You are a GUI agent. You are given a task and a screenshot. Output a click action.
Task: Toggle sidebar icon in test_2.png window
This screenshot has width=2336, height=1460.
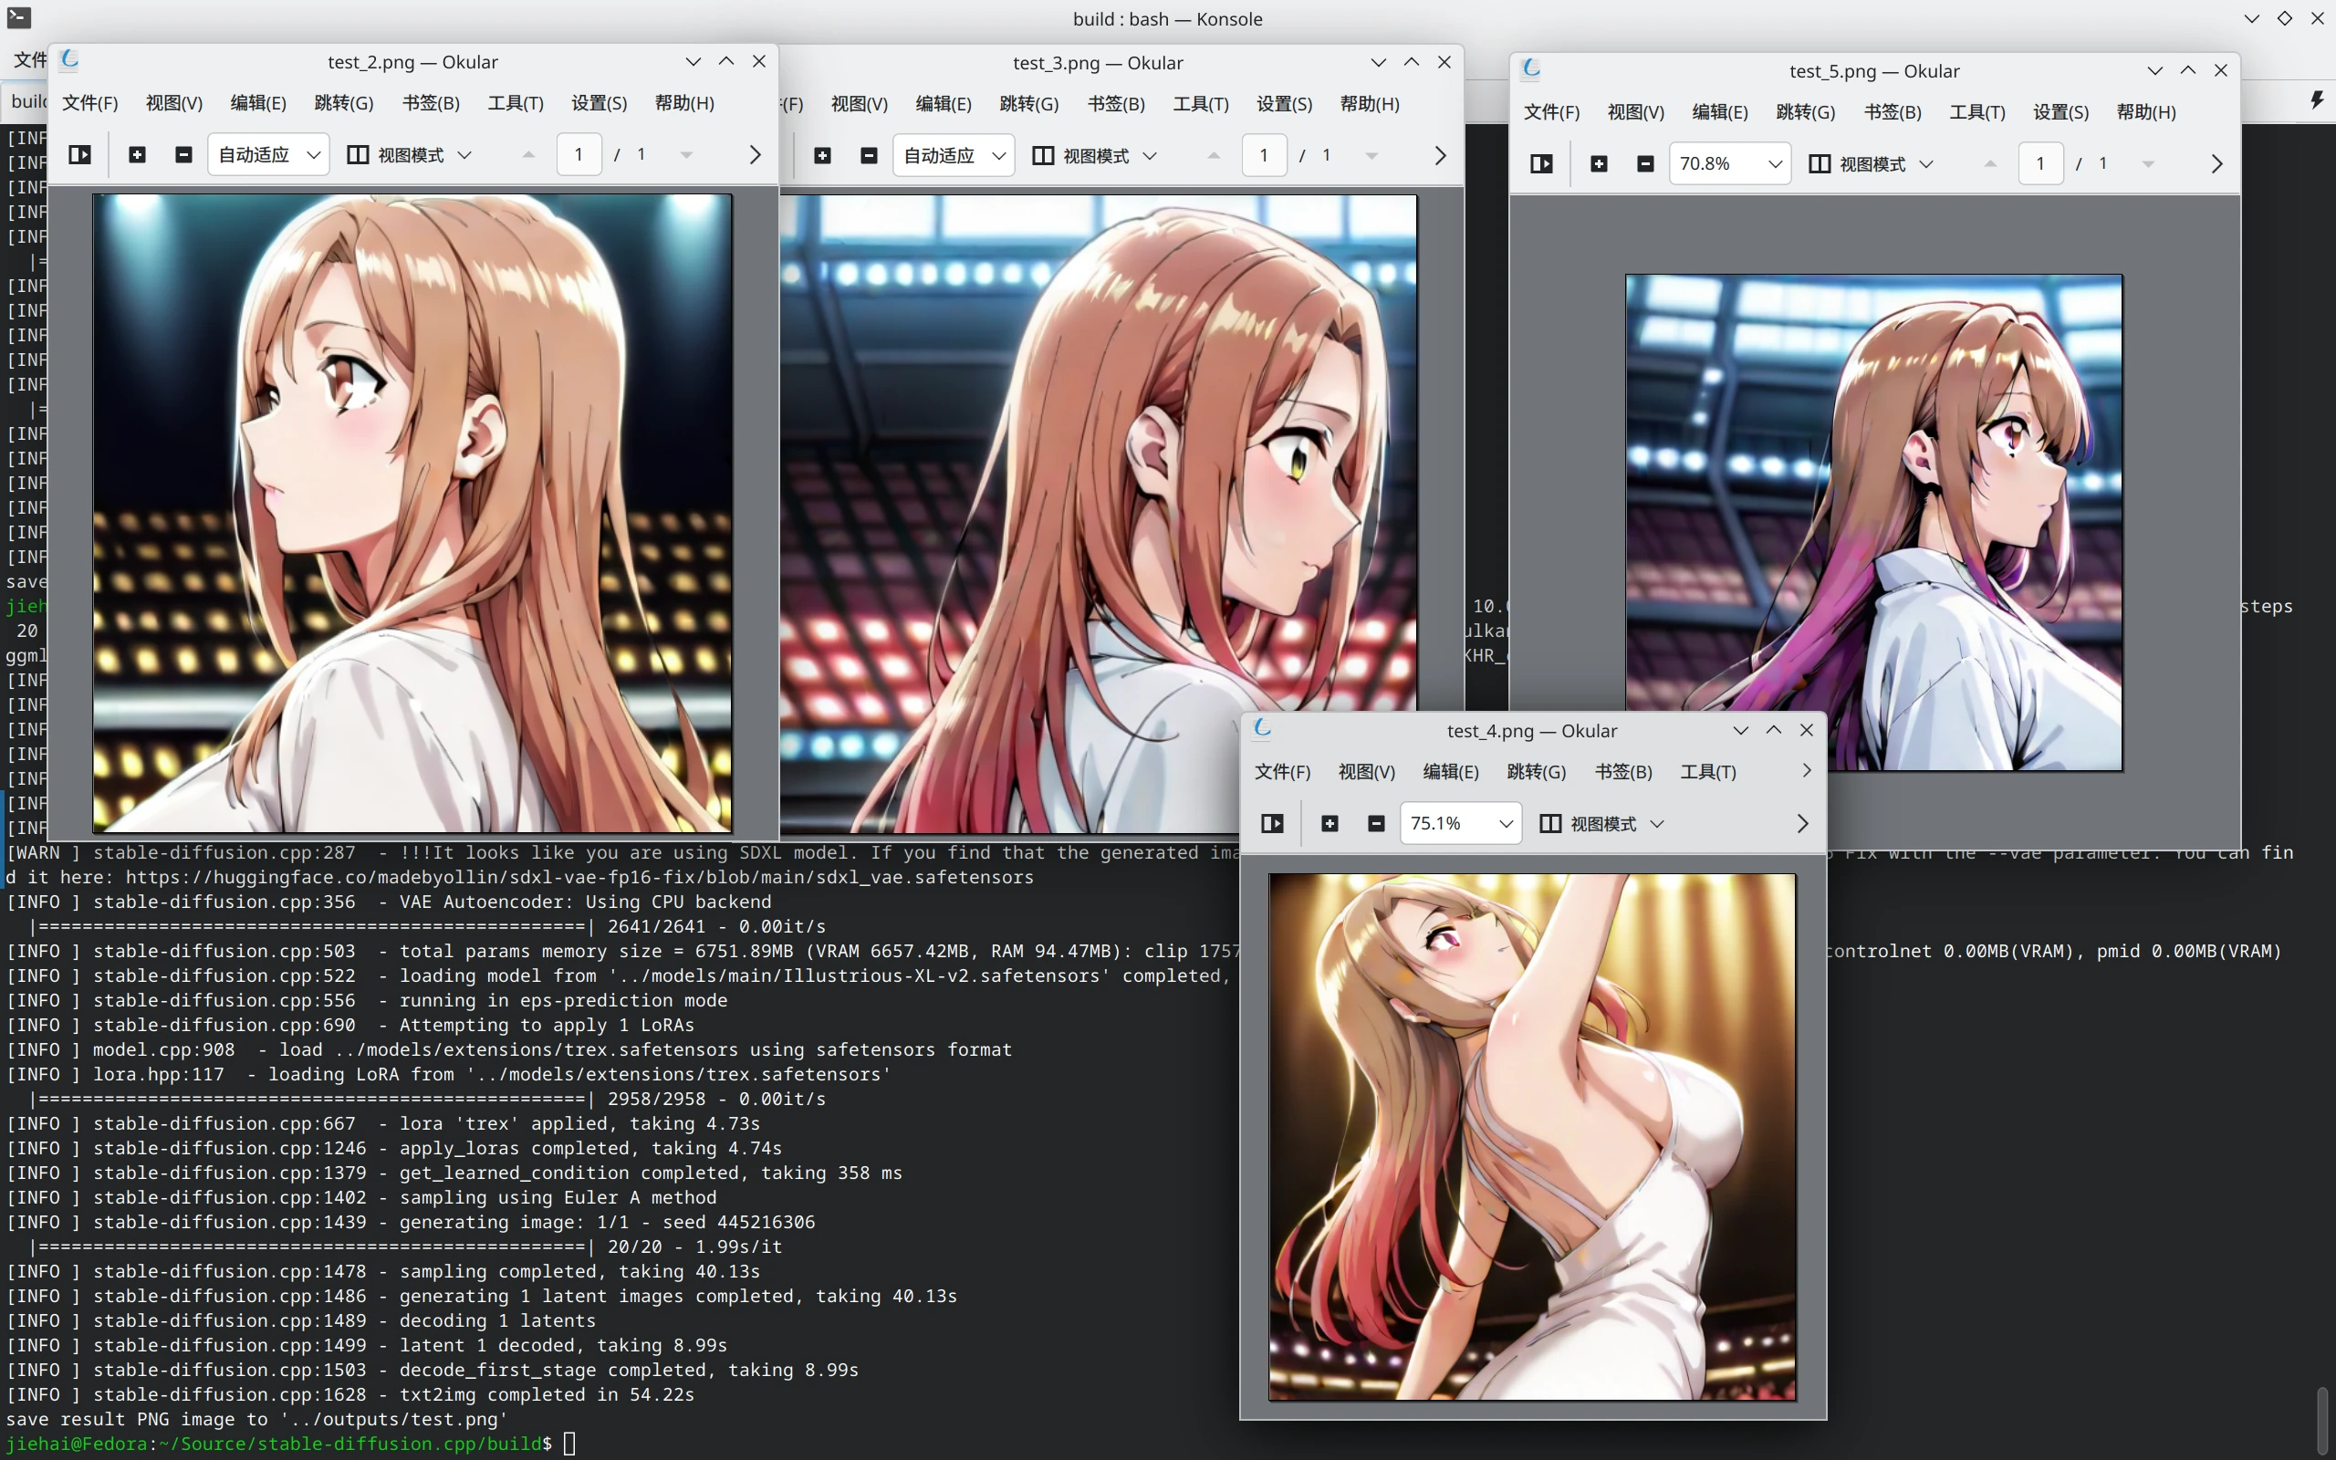pyautogui.click(x=79, y=154)
